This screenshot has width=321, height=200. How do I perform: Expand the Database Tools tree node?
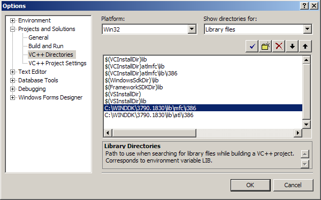[12, 80]
